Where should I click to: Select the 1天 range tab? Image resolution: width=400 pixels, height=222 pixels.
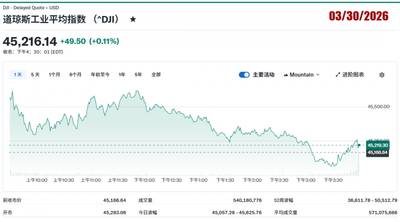click(18, 75)
